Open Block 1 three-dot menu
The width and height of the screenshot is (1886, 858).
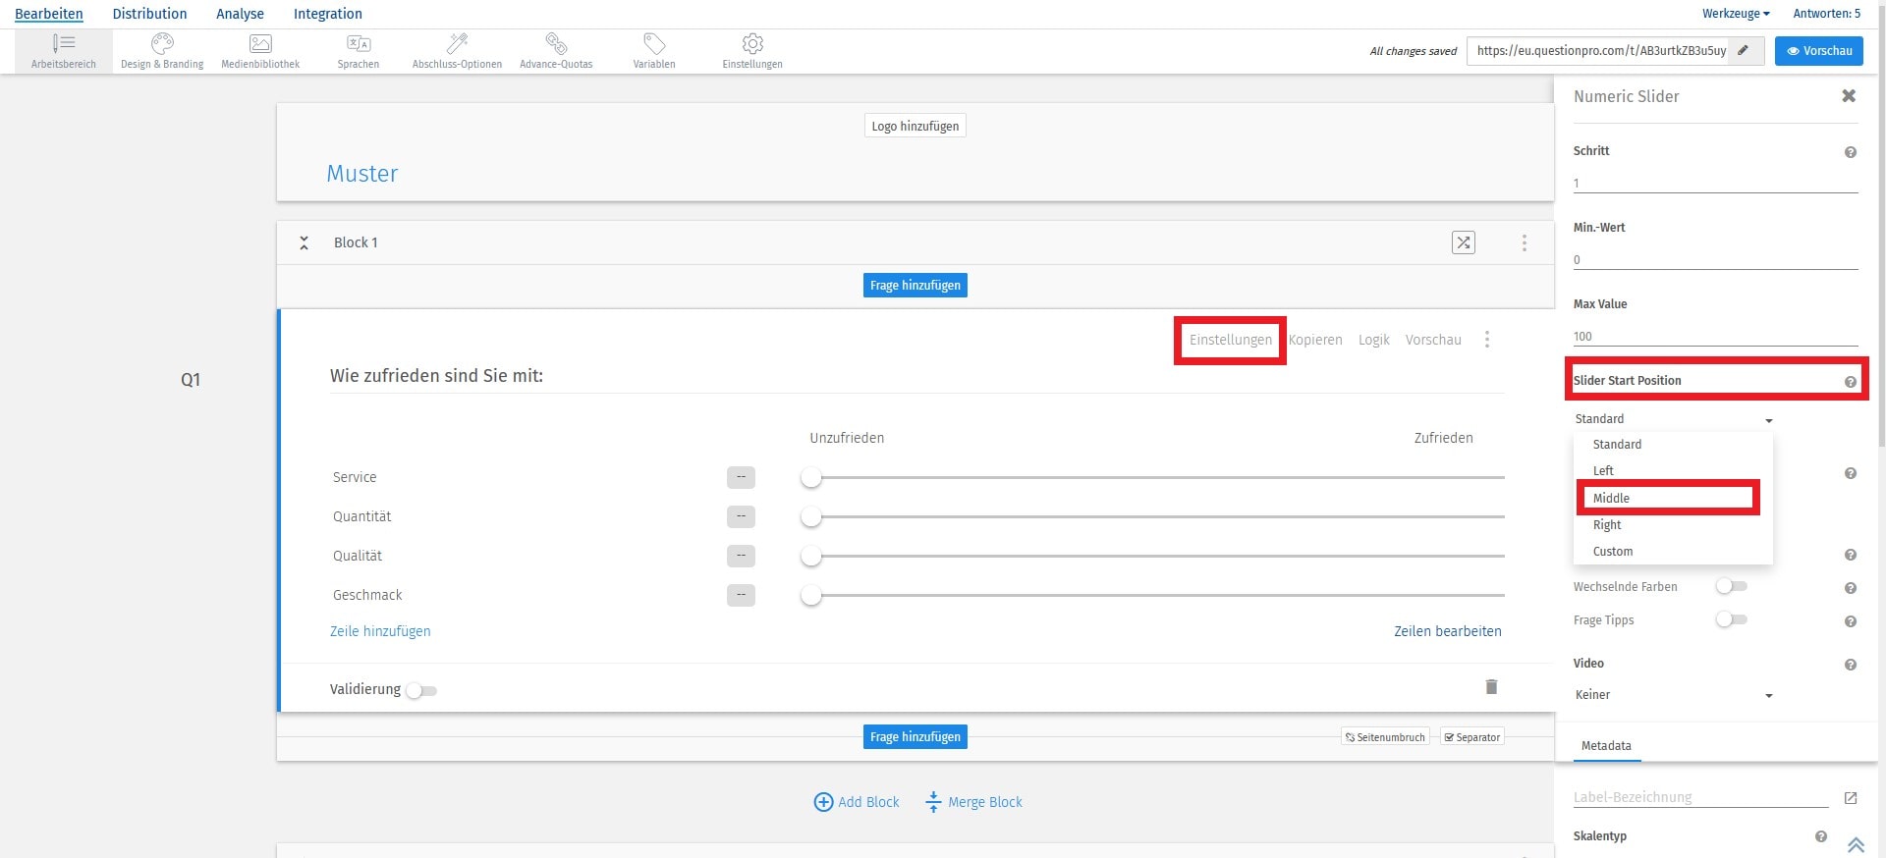[1525, 242]
